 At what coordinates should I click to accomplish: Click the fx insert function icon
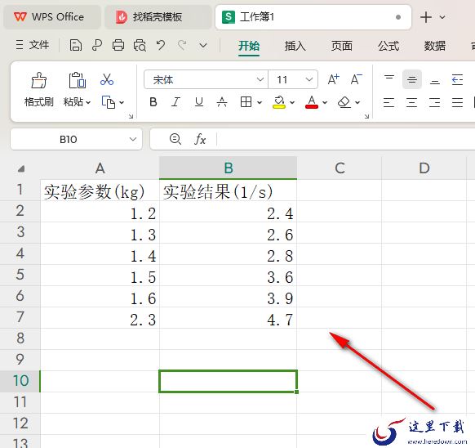click(x=200, y=139)
